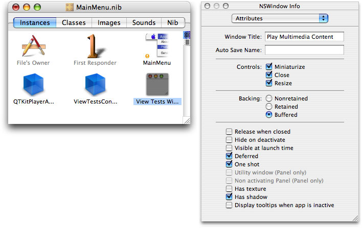Select the View Tests Wi... window icon

click(x=157, y=84)
